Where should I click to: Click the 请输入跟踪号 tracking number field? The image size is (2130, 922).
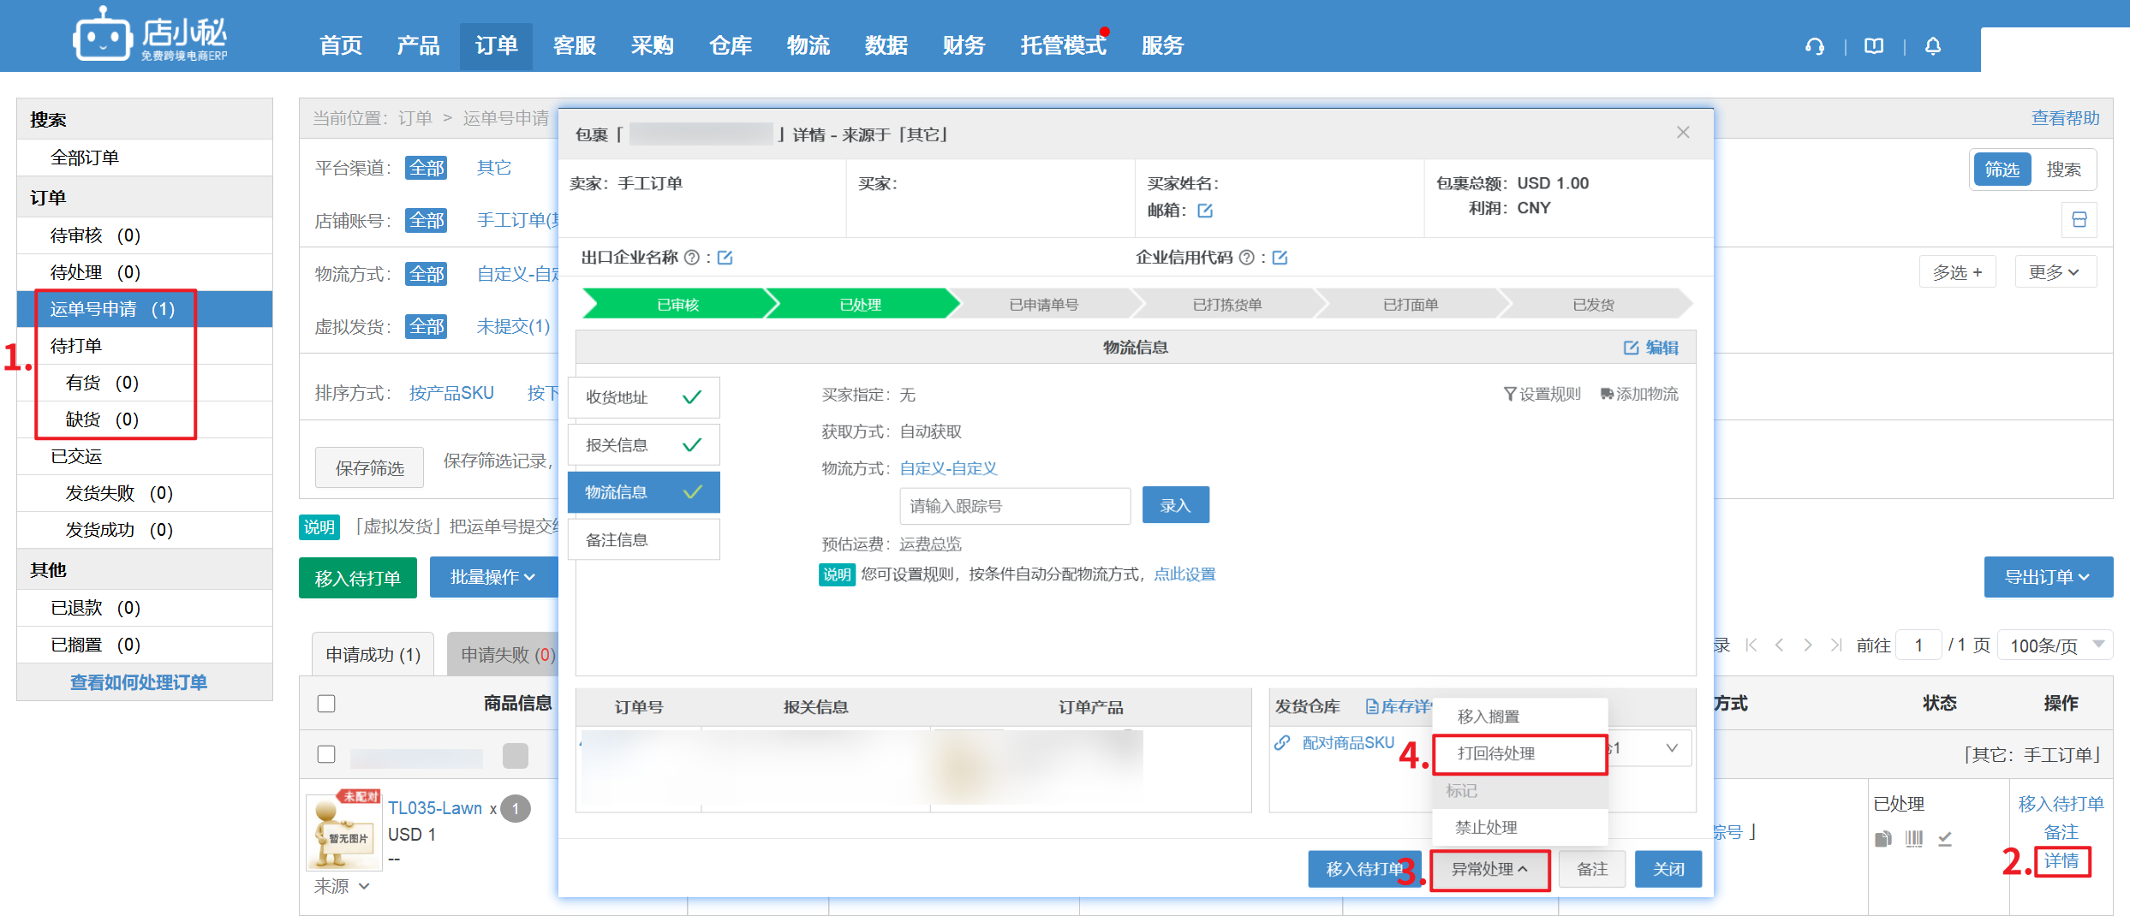pos(1014,506)
